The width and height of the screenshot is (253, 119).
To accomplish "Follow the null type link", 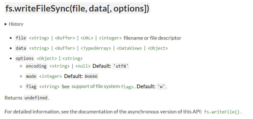I will coord(83,66).
